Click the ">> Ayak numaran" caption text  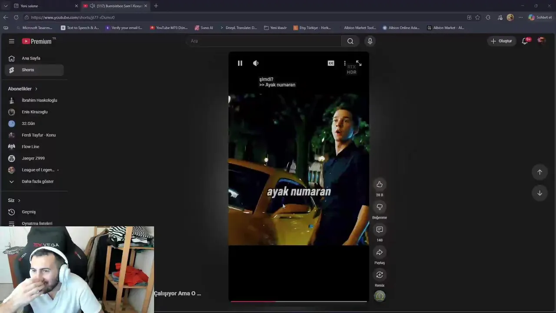277,85
